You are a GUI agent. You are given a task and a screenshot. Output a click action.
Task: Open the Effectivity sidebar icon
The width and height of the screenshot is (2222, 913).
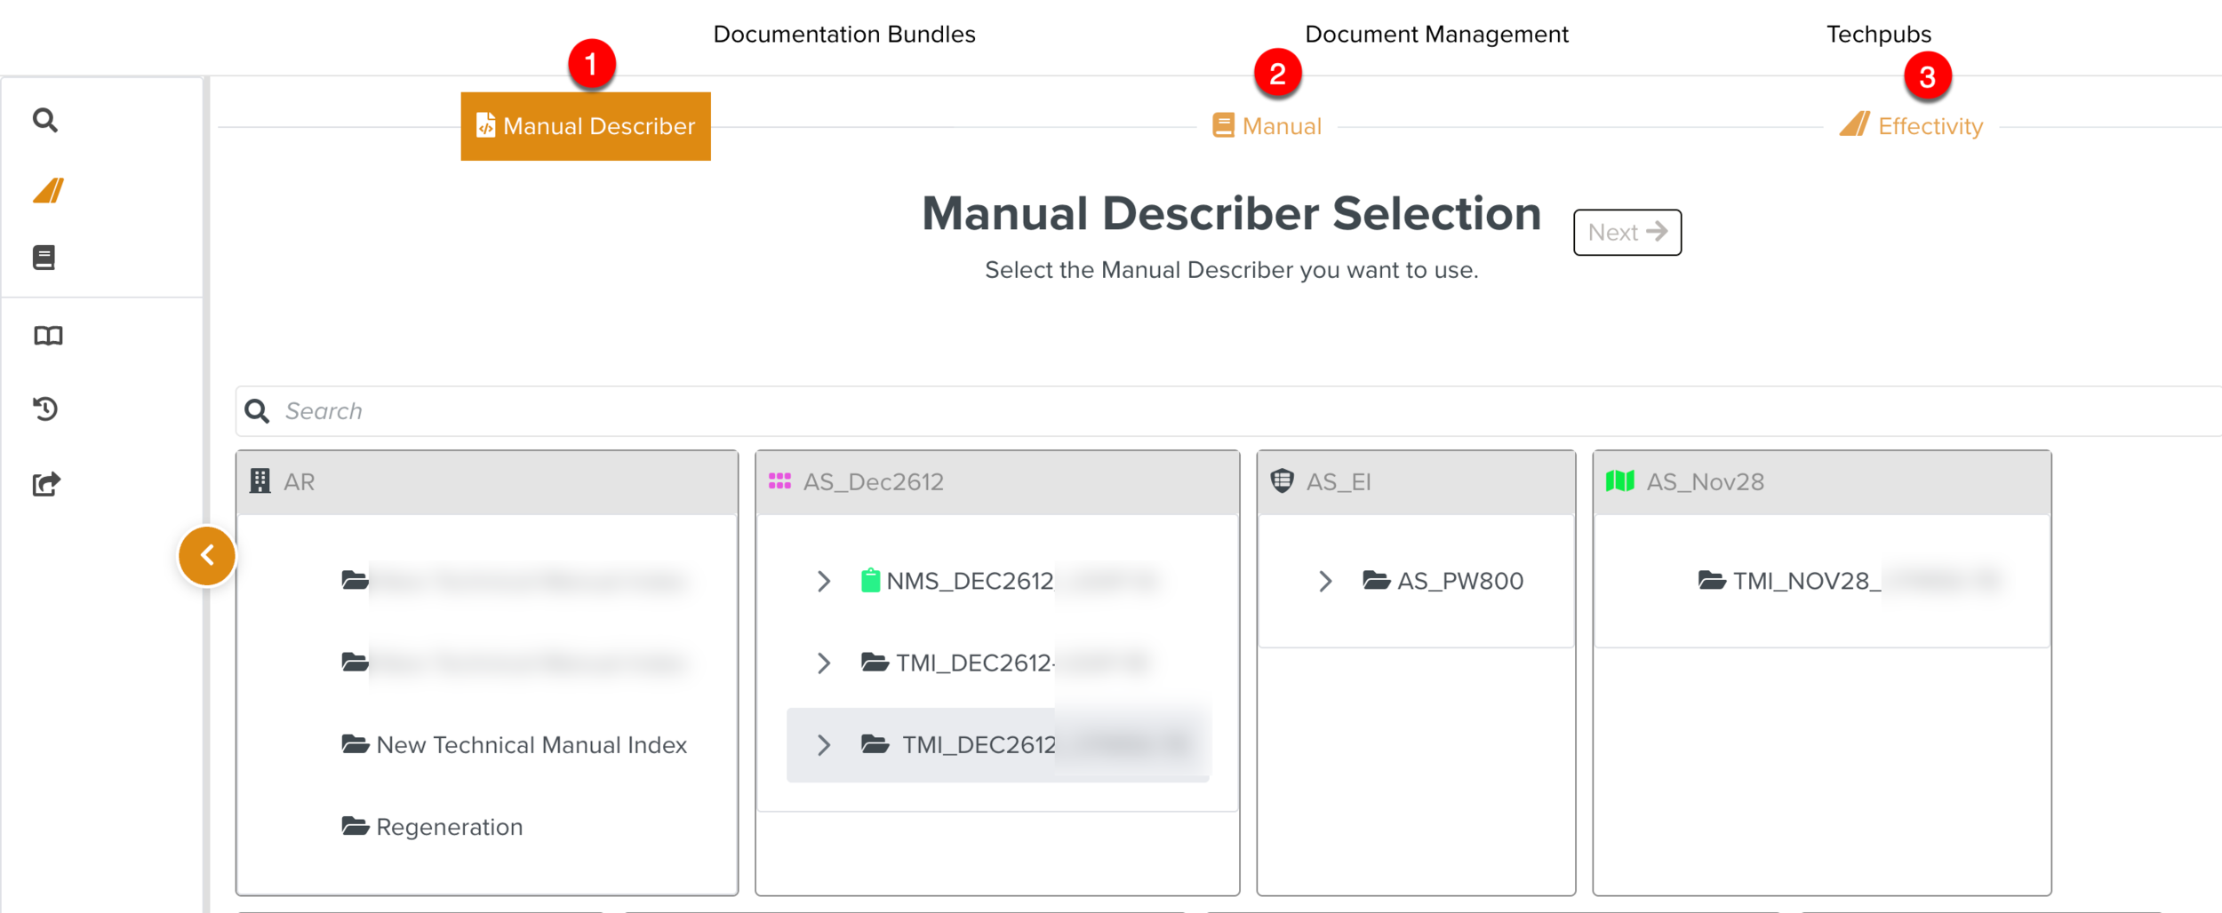click(x=49, y=190)
